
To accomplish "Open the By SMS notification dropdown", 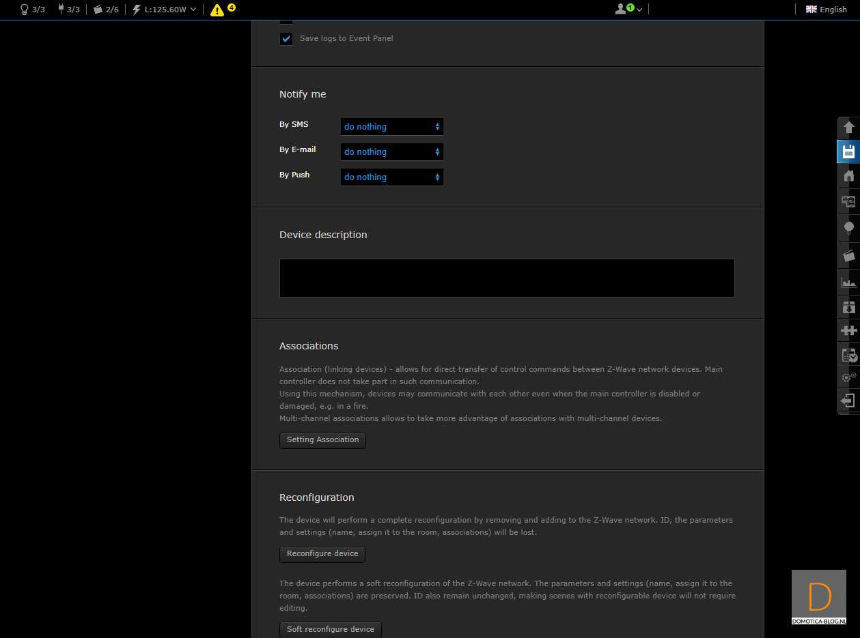I will 391,127.
